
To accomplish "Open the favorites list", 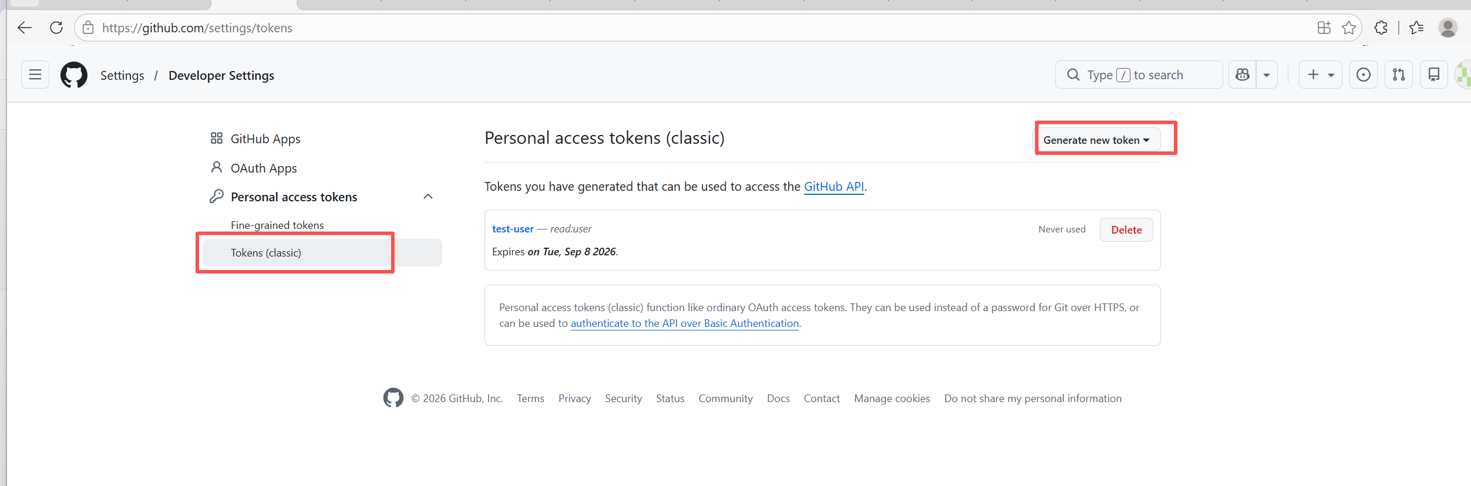I will (1416, 28).
